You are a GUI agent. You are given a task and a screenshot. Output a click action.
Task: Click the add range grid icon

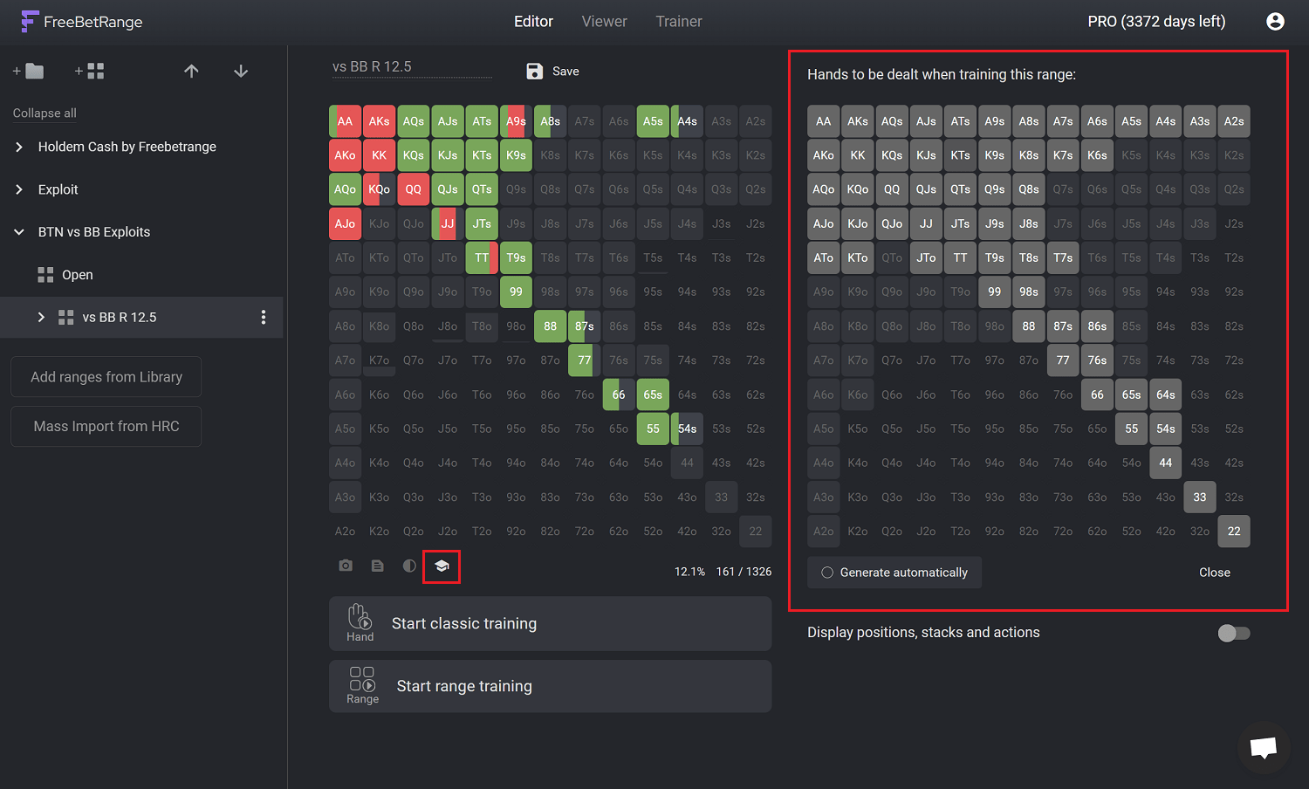(x=91, y=71)
